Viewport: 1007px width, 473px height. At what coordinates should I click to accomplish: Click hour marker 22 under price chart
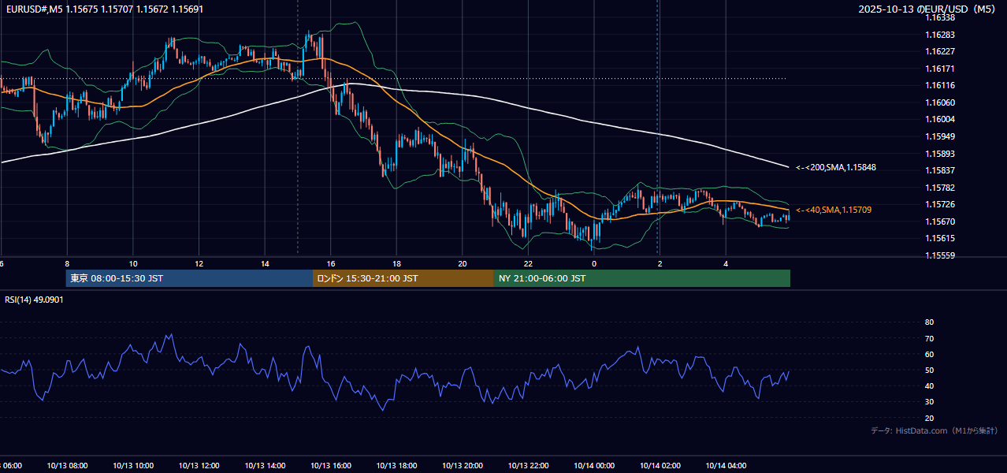(528, 264)
